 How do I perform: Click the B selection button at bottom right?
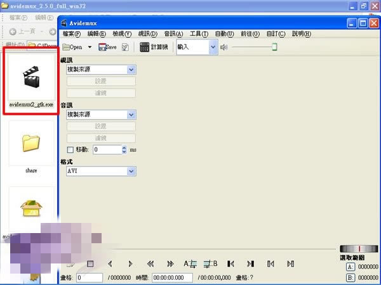pos(350,277)
